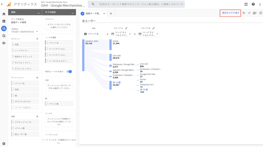This screenshot has height=147, width=263.
Task: Select the デバイス カテゴリ dimension
Action: pos(25,101)
